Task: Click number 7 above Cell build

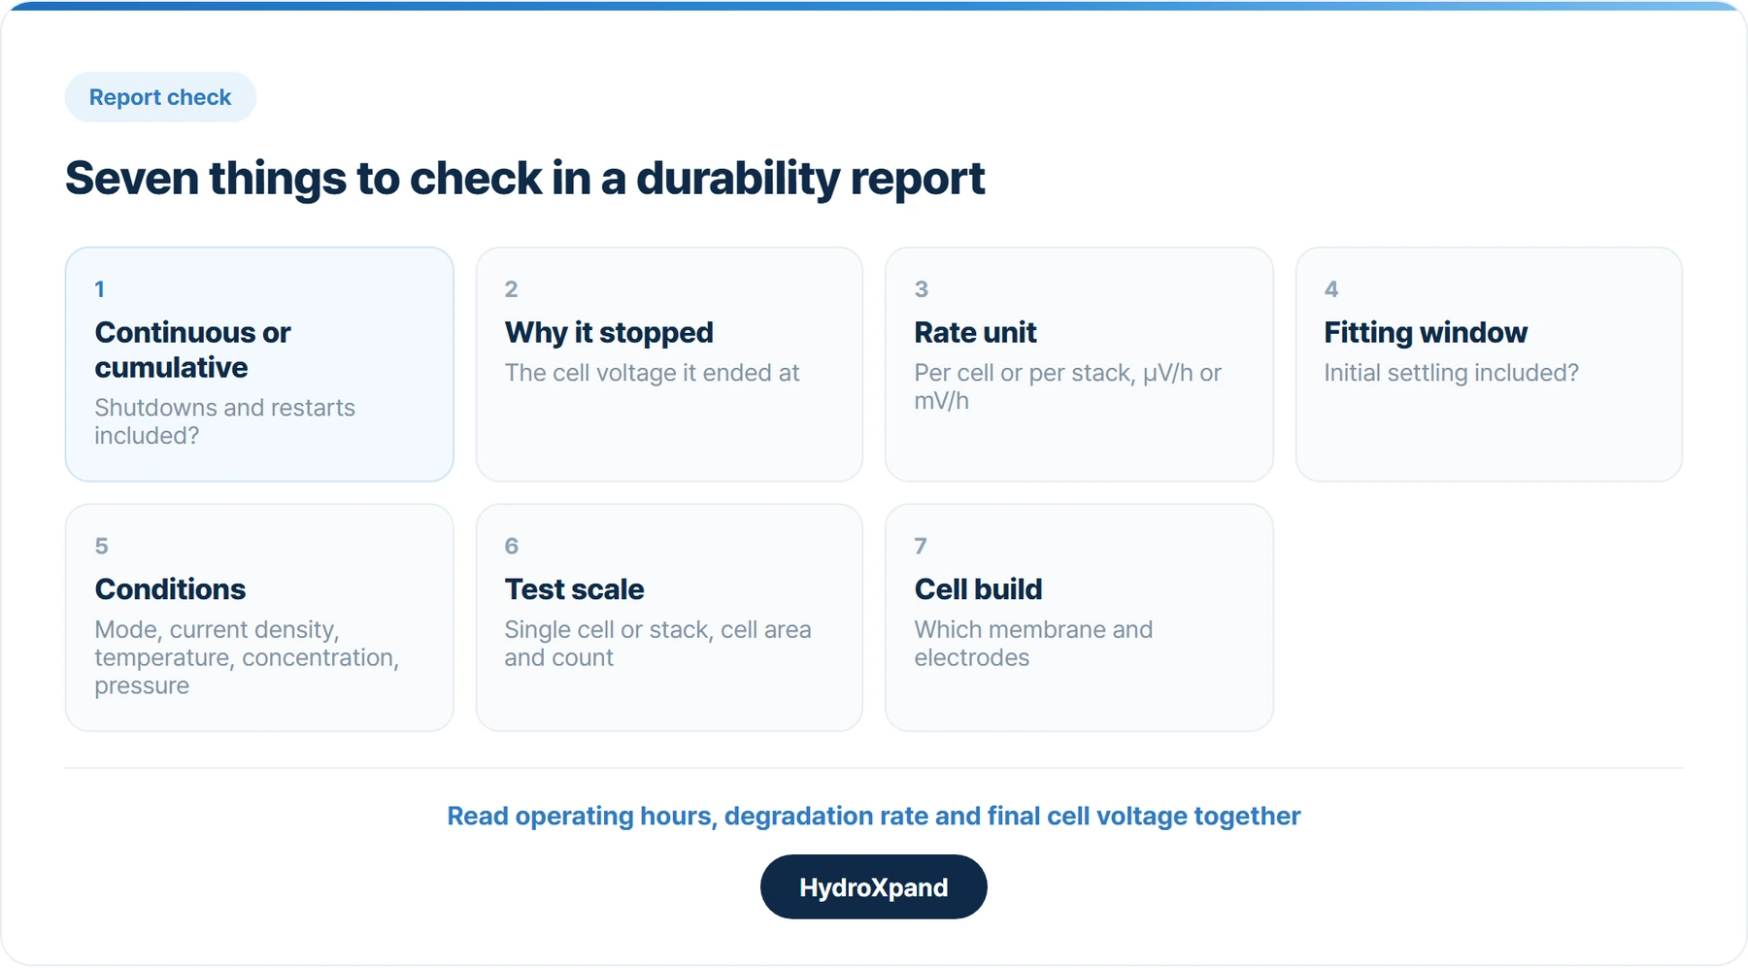Action: point(921,546)
